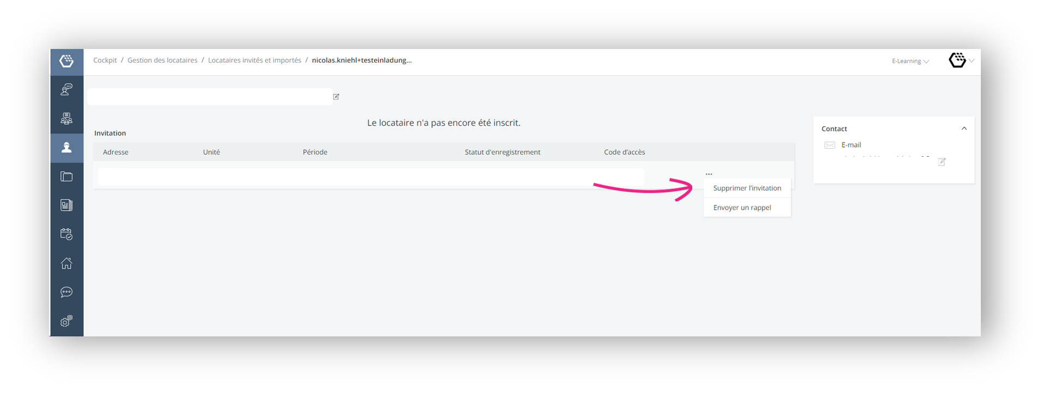
Task: Click the Adresse column header
Action: click(115, 152)
